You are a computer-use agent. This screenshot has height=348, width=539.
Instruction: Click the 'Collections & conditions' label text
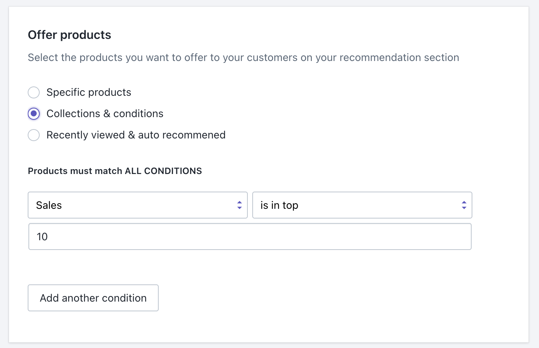click(105, 114)
